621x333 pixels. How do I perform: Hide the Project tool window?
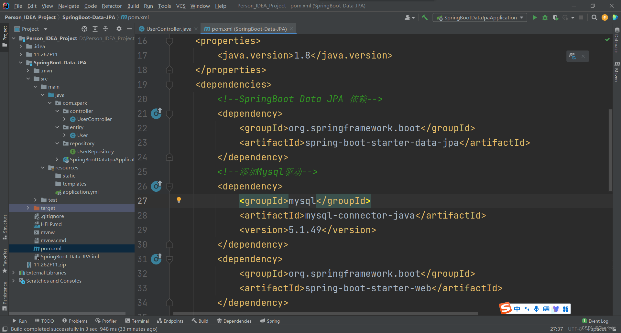129,29
